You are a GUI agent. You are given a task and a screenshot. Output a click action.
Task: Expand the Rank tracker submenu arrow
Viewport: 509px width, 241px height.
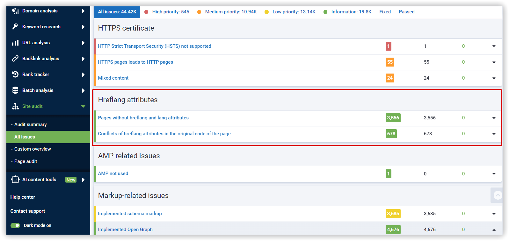pos(83,74)
